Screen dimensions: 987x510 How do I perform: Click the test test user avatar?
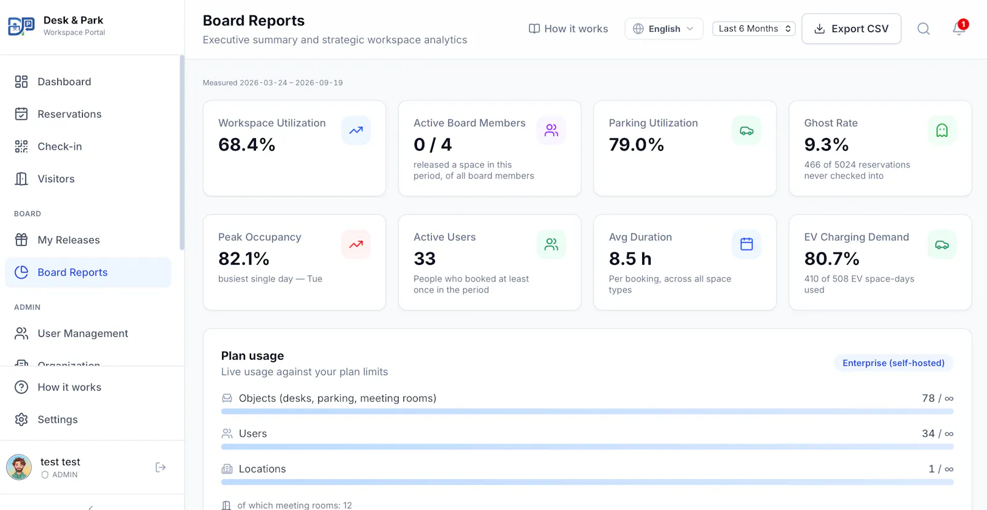click(x=19, y=467)
